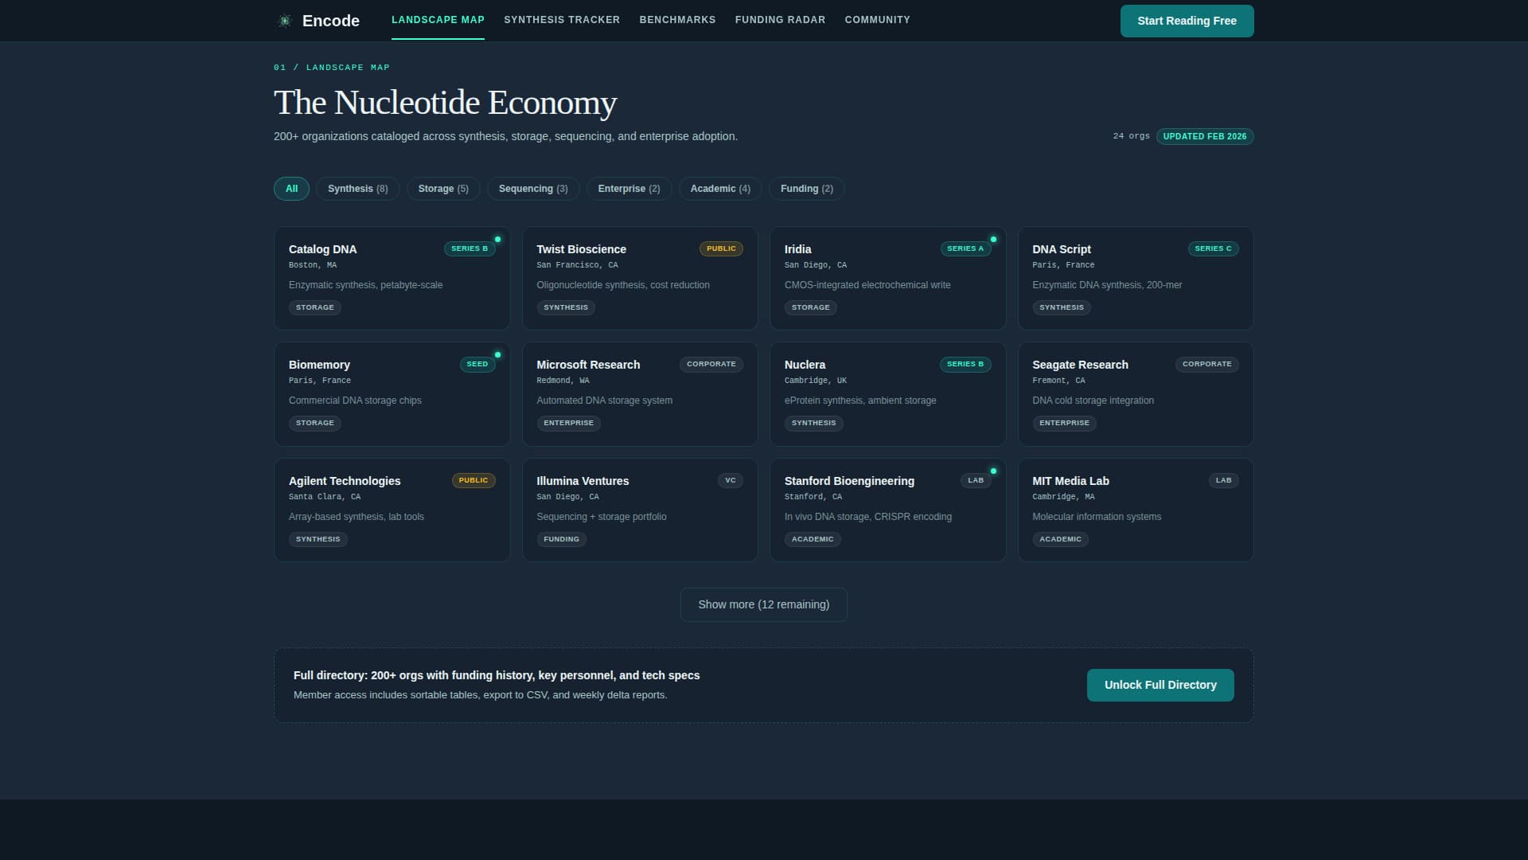The height and width of the screenshot is (860, 1528).
Task: Click Lab badge on Stanford Bioengineering
Action: click(976, 481)
